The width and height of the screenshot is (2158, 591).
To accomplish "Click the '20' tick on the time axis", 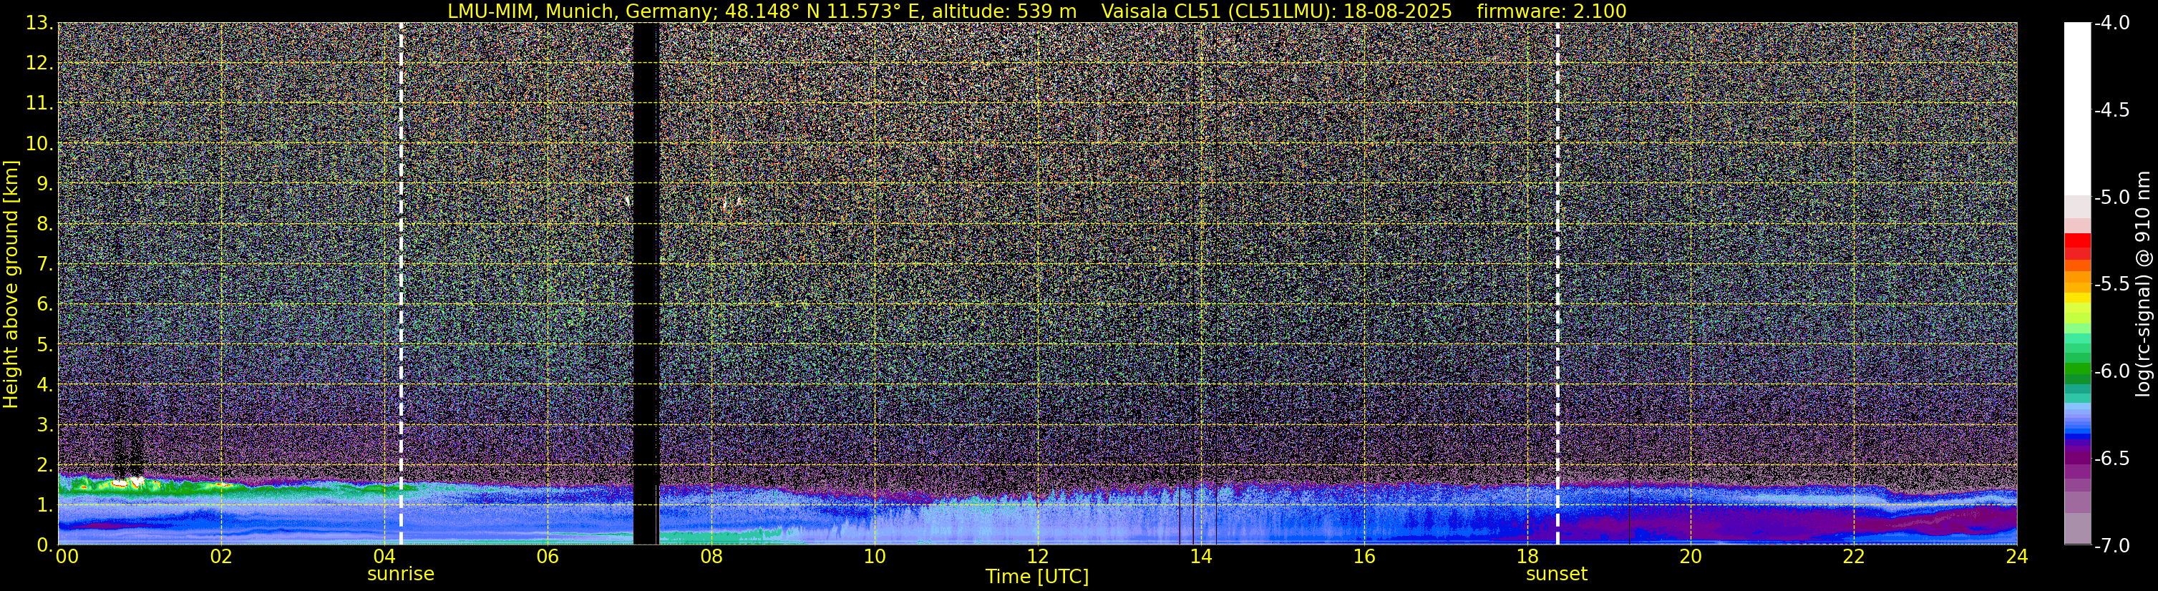I will pyautogui.click(x=1691, y=557).
